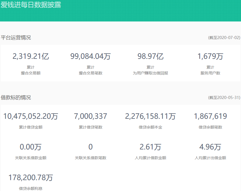Select the 借贷余额本金 label
Screen dimensions: 241x191
coord(150,127)
